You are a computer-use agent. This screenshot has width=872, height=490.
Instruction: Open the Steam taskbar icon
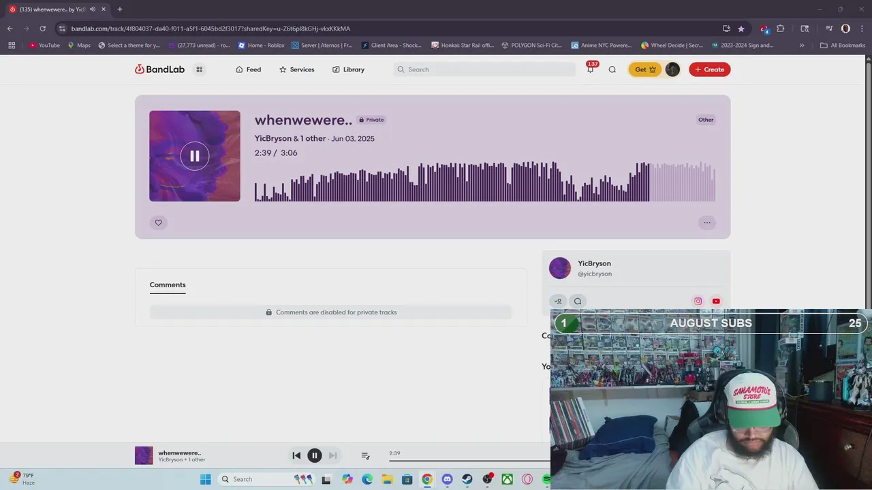click(467, 479)
